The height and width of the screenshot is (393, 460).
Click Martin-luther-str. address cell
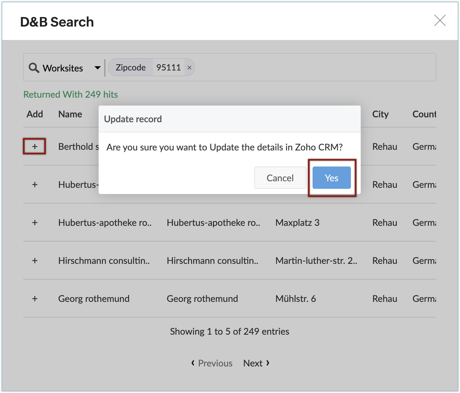316,261
